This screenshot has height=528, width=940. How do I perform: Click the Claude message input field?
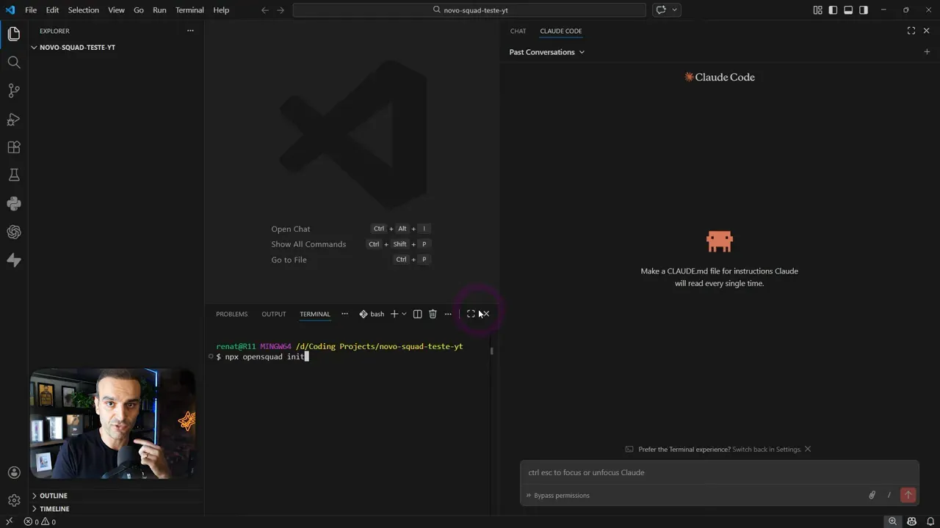(720, 472)
